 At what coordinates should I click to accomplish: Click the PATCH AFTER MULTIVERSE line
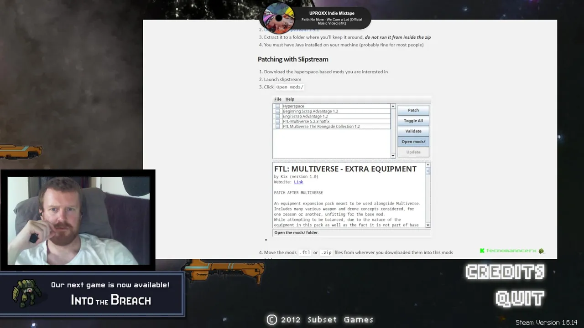pos(298,193)
